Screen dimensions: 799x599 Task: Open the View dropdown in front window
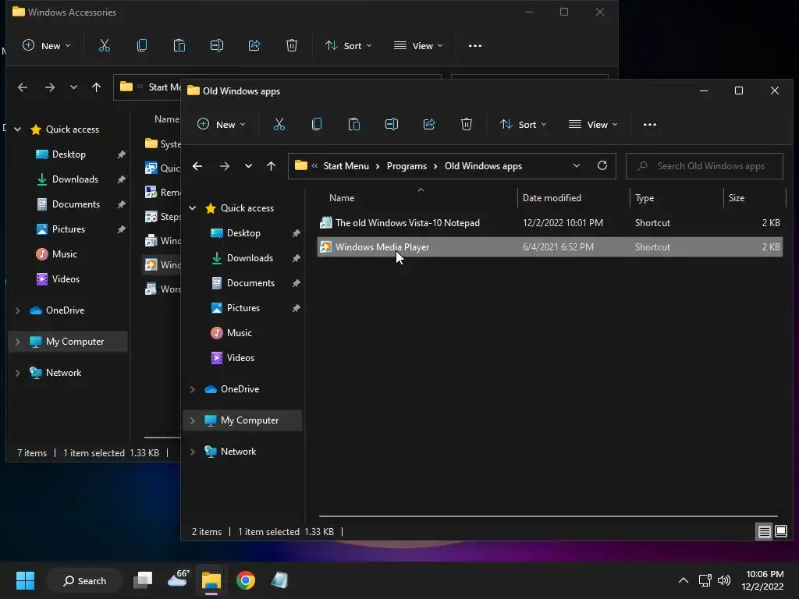[x=593, y=125]
